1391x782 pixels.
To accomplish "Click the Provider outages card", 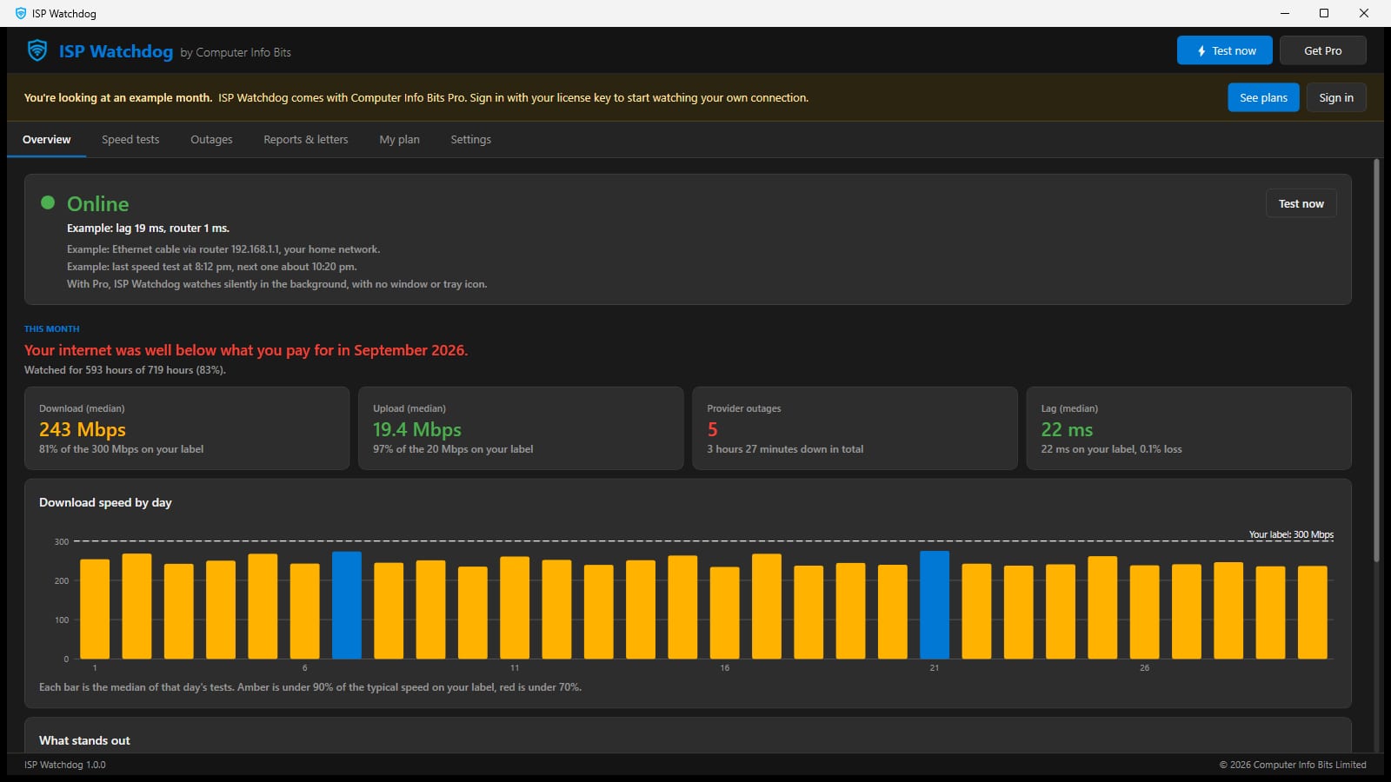I will tap(855, 428).
